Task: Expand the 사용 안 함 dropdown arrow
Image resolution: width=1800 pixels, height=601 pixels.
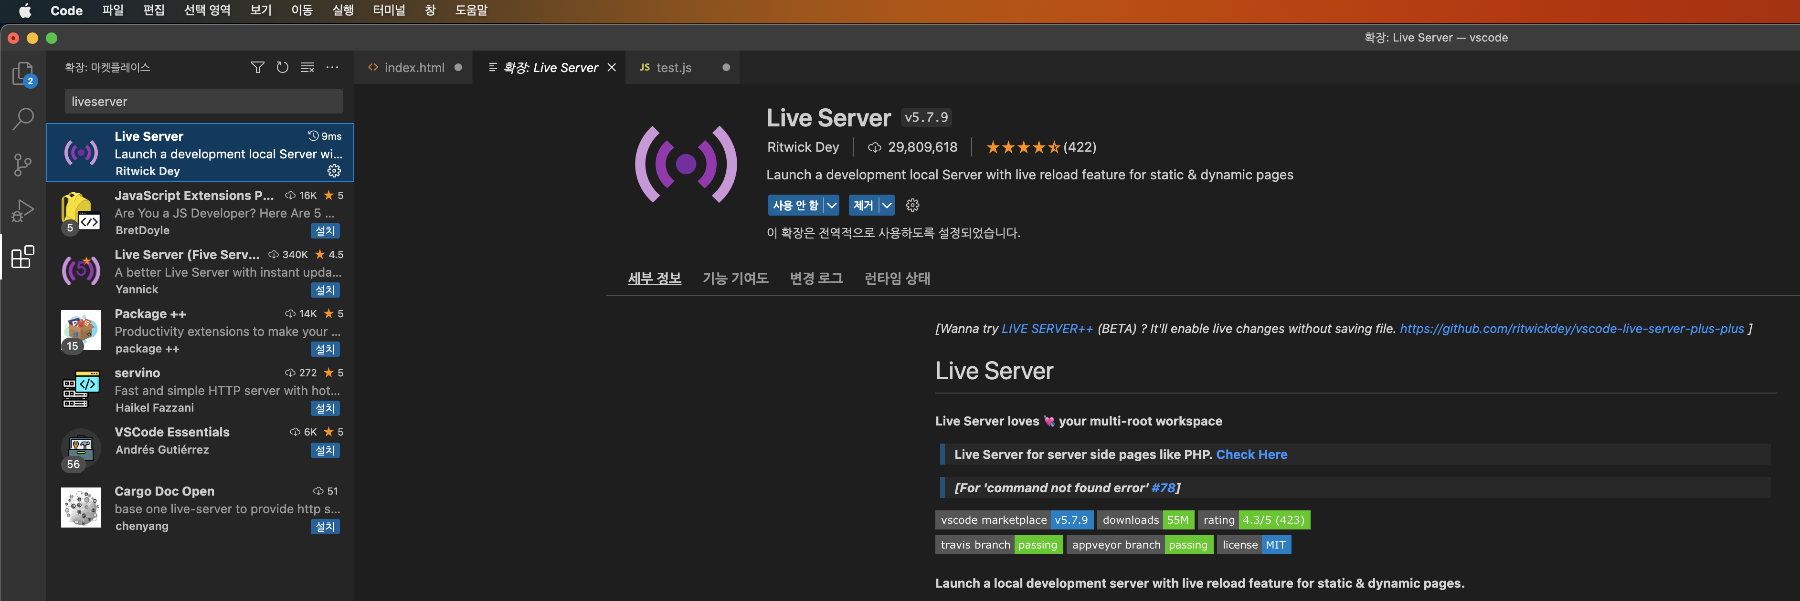Action: [832, 205]
